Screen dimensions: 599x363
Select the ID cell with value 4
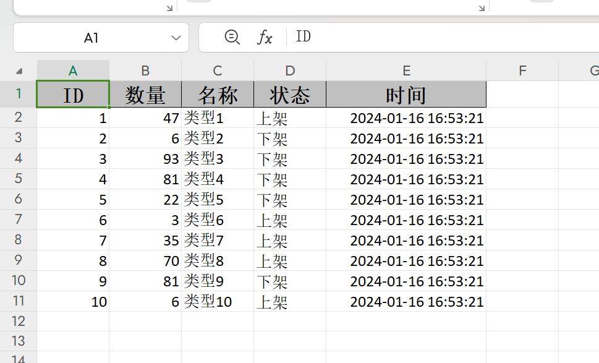(x=73, y=179)
